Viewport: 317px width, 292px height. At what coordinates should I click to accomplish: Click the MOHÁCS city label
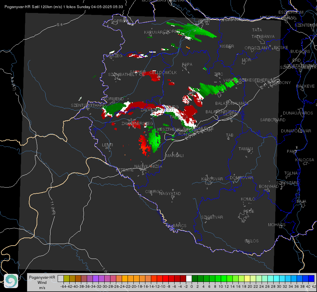277,225
